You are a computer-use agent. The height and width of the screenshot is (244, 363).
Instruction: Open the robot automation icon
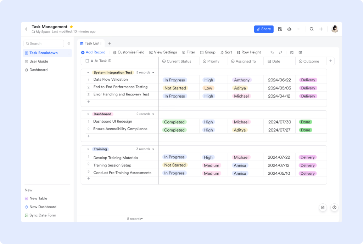coord(289,29)
